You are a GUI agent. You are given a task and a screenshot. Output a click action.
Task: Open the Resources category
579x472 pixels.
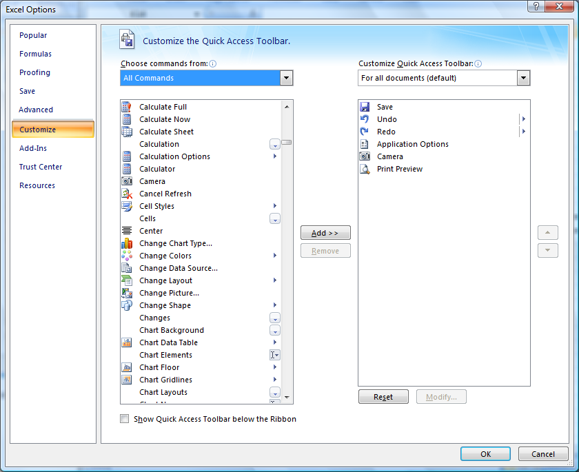pyautogui.click(x=37, y=185)
